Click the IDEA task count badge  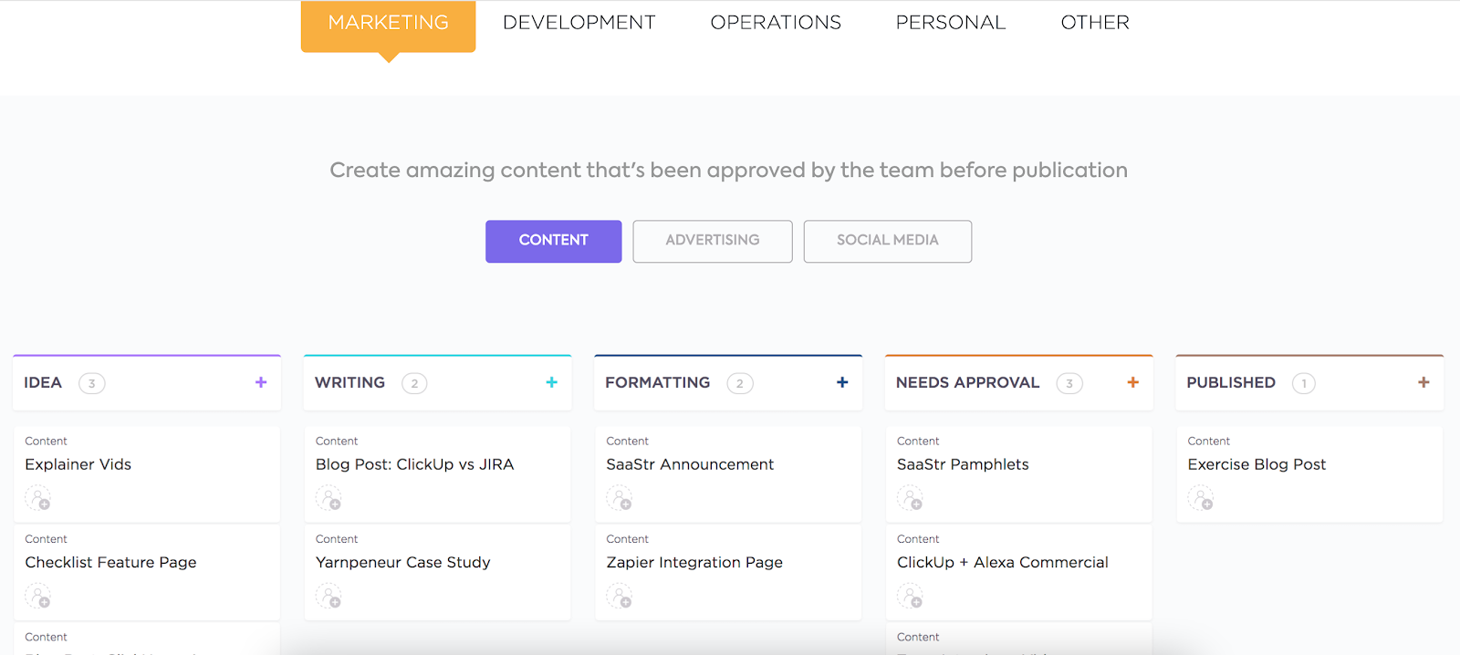point(92,383)
